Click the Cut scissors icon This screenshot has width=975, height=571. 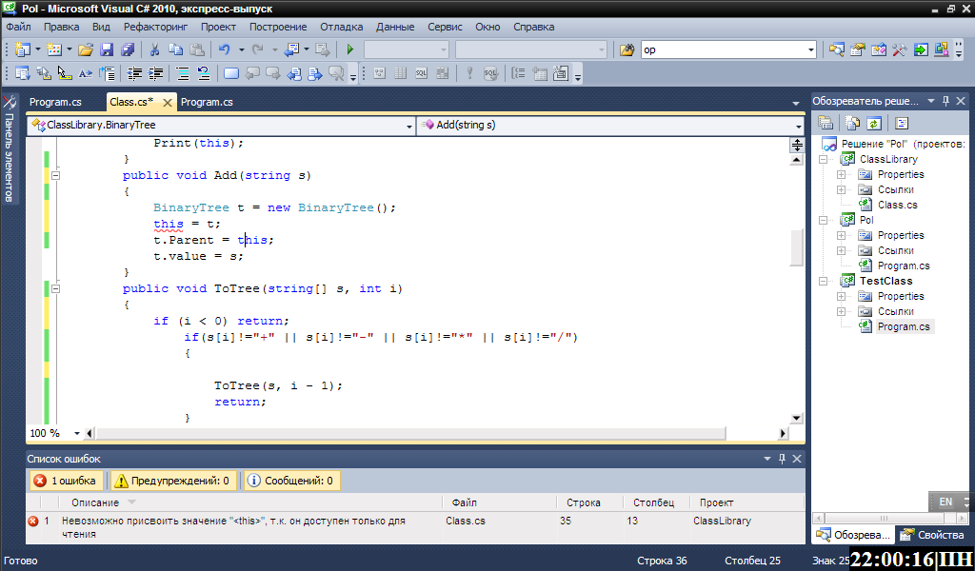click(x=154, y=49)
